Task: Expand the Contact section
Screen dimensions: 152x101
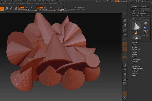Action: point(134,57)
